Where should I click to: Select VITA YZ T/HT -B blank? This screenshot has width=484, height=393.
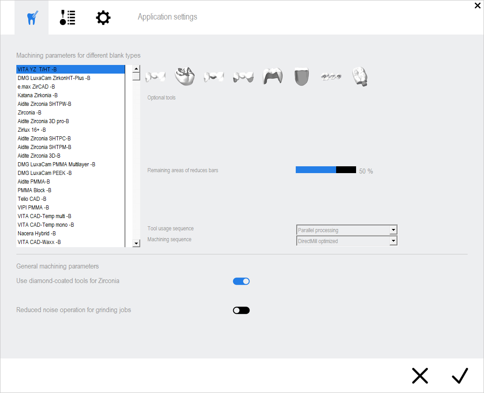(x=70, y=69)
